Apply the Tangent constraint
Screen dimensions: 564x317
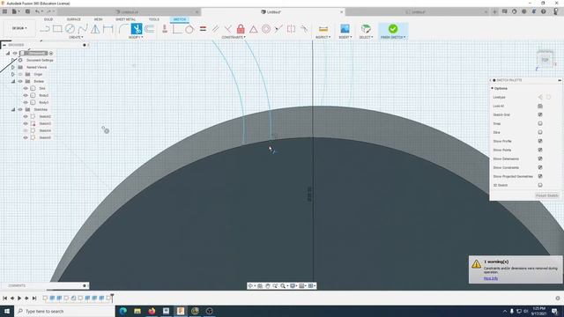tap(189, 29)
